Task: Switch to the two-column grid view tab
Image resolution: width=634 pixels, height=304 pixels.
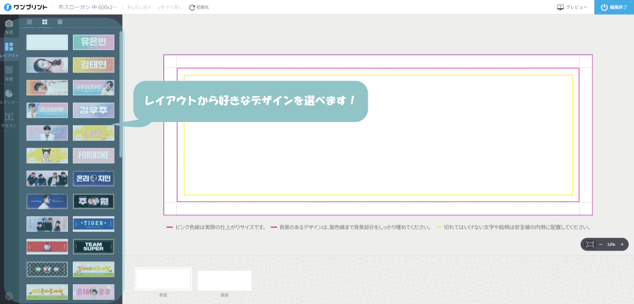Action: (45, 22)
